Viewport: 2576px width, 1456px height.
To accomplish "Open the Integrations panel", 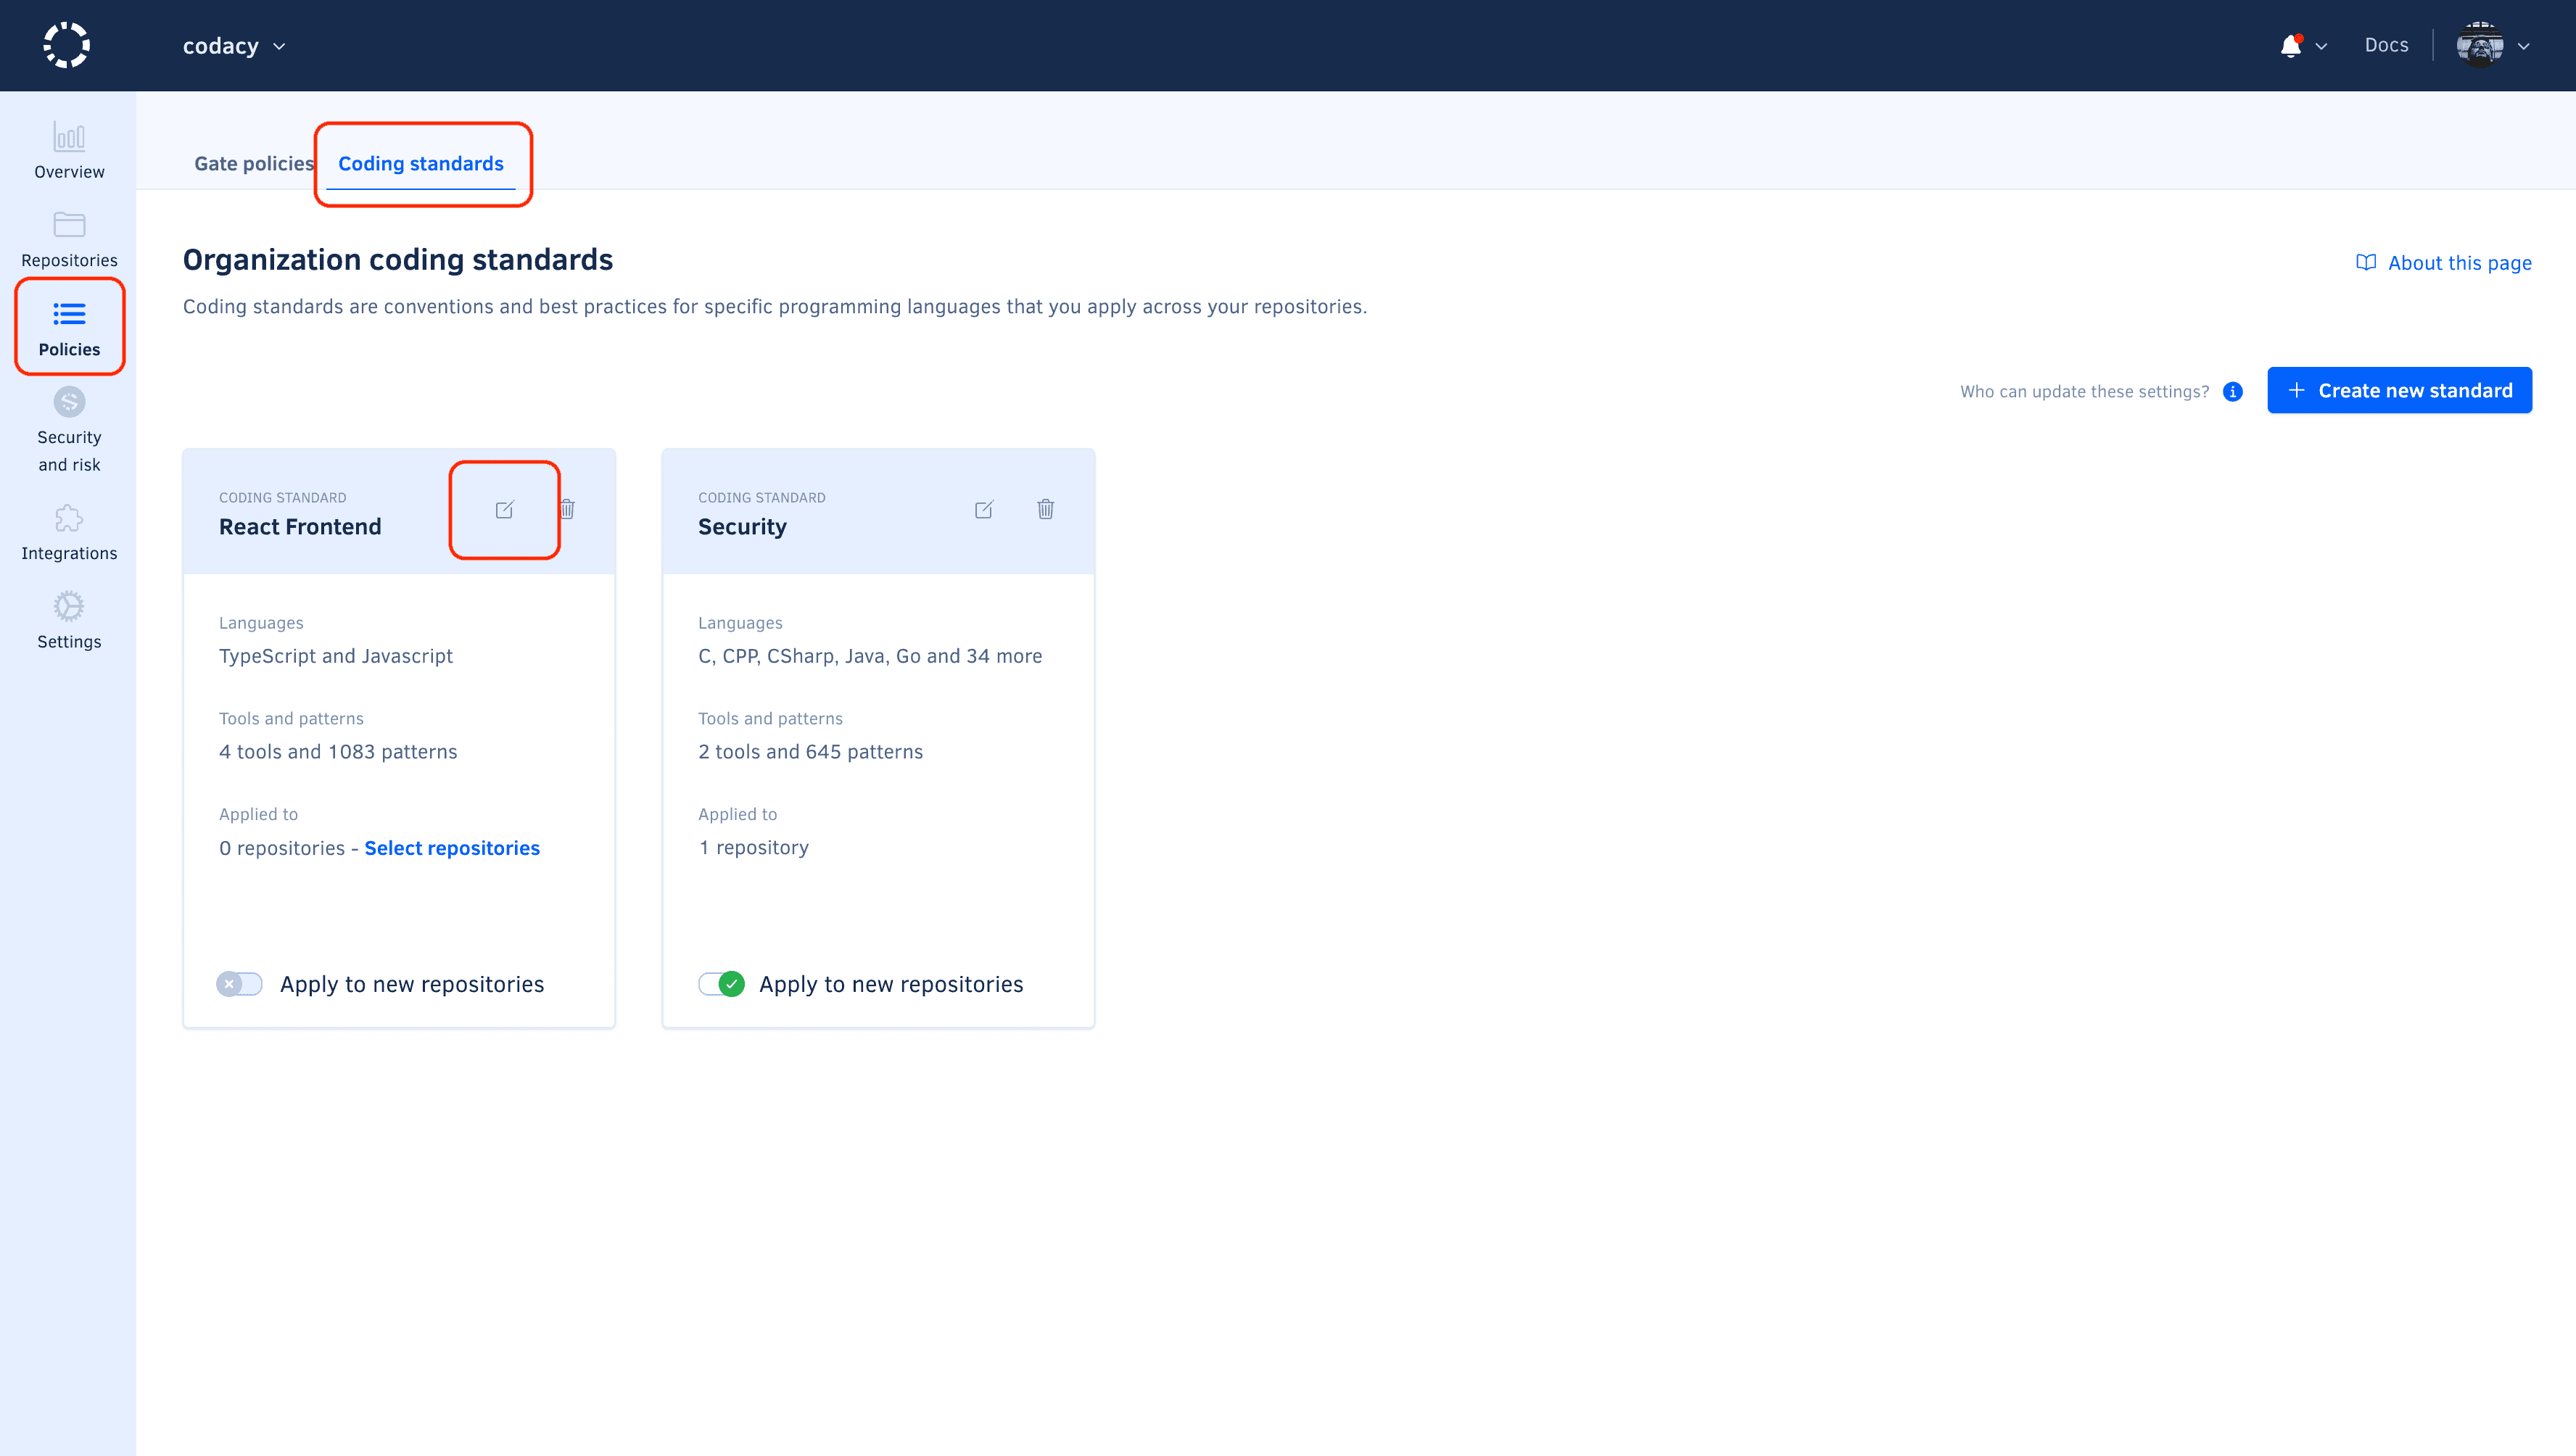I will point(68,530).
